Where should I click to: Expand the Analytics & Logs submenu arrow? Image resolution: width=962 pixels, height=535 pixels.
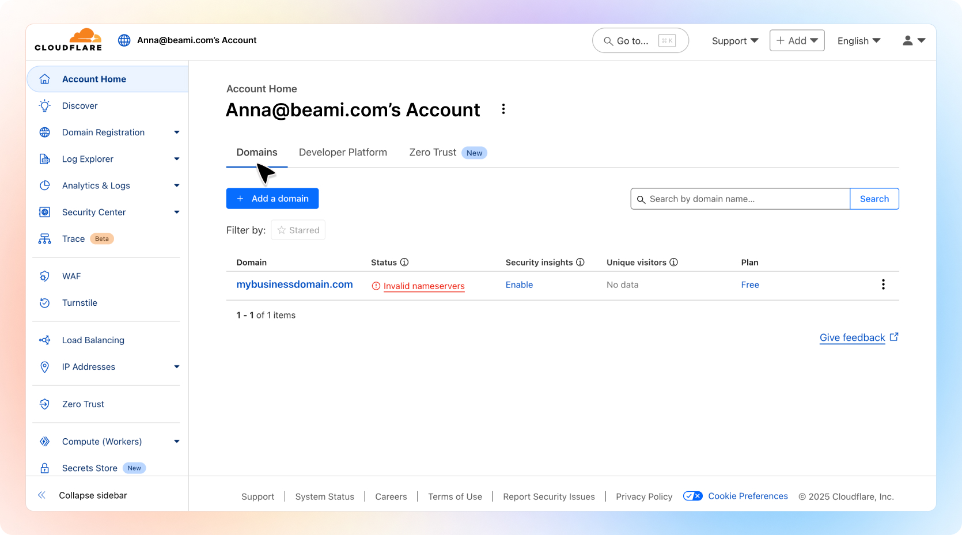[x=177, y=185]
